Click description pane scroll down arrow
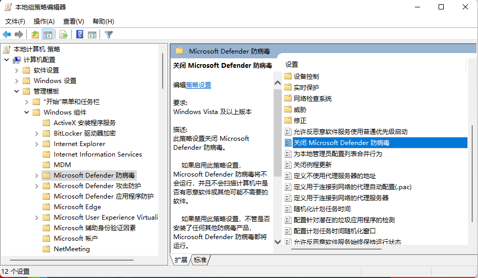This screenshot has width=478, height=278. [277, 242]
